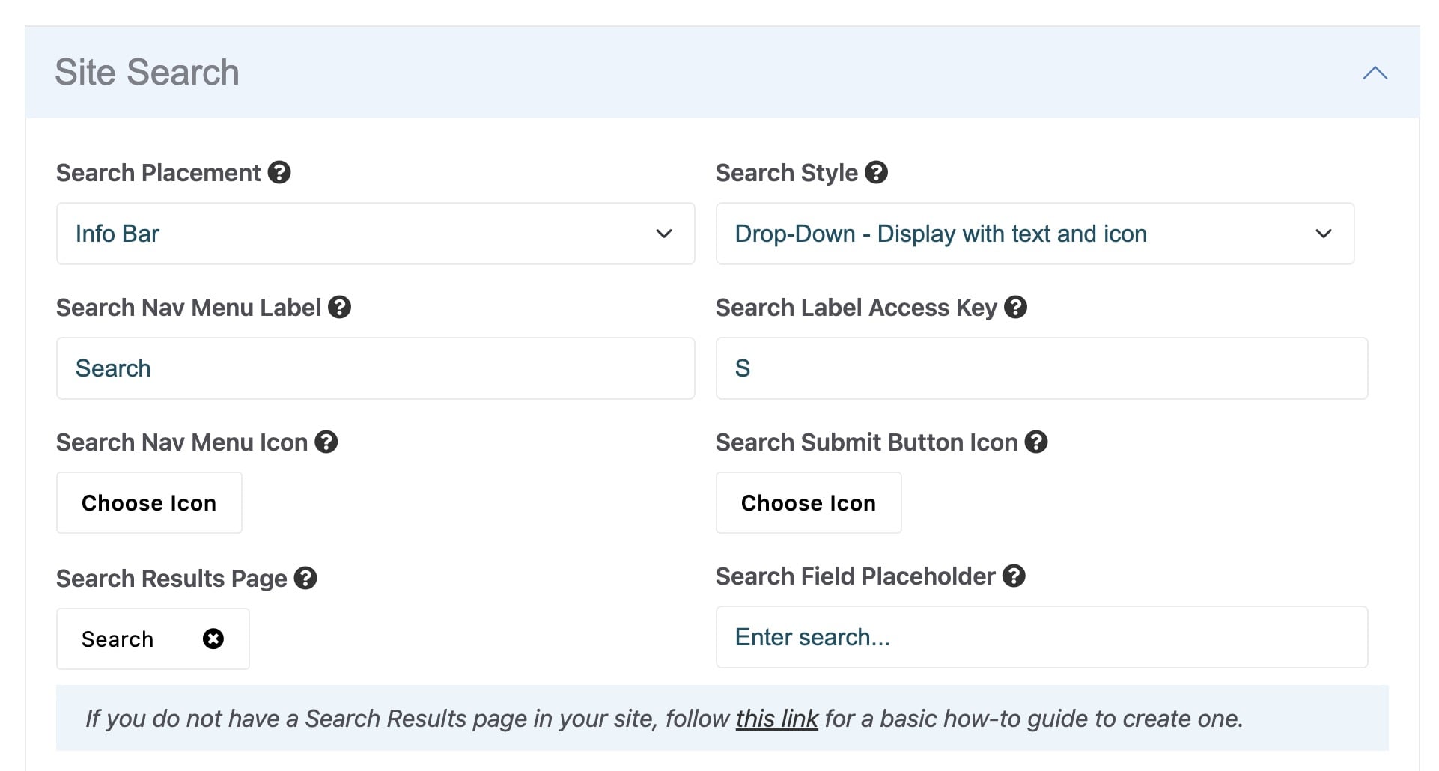Screen dimensions: 1439x771
Task: Focus the Search Label Access Key field
Action: point(1041,368)
